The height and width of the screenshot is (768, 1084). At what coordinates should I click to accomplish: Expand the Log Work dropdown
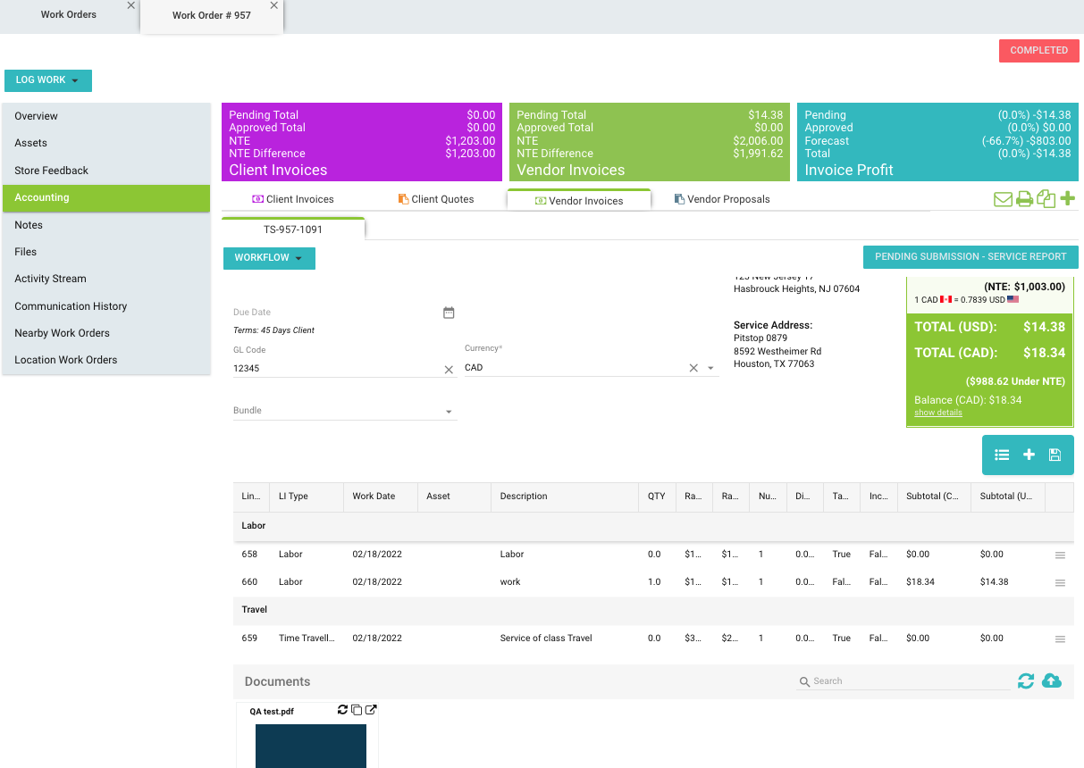48,80
